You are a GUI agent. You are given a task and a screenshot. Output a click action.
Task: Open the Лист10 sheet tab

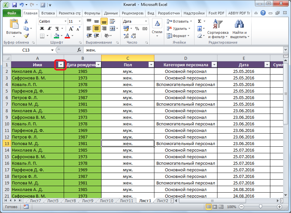click(106, 201)
